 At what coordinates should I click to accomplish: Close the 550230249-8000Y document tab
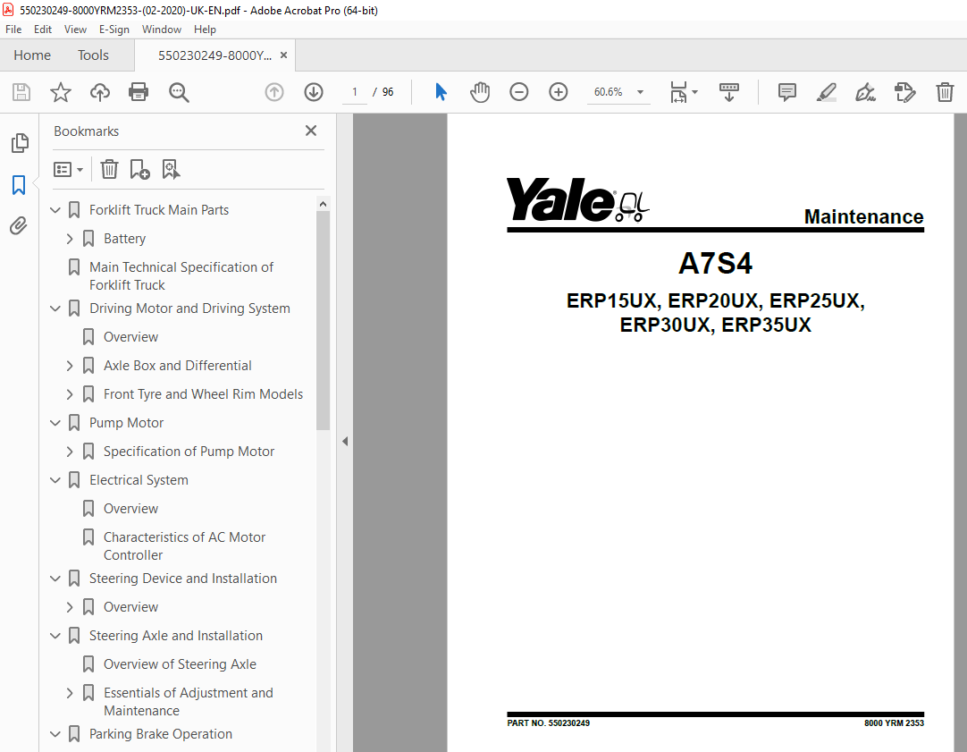click(x=283, y=55)
